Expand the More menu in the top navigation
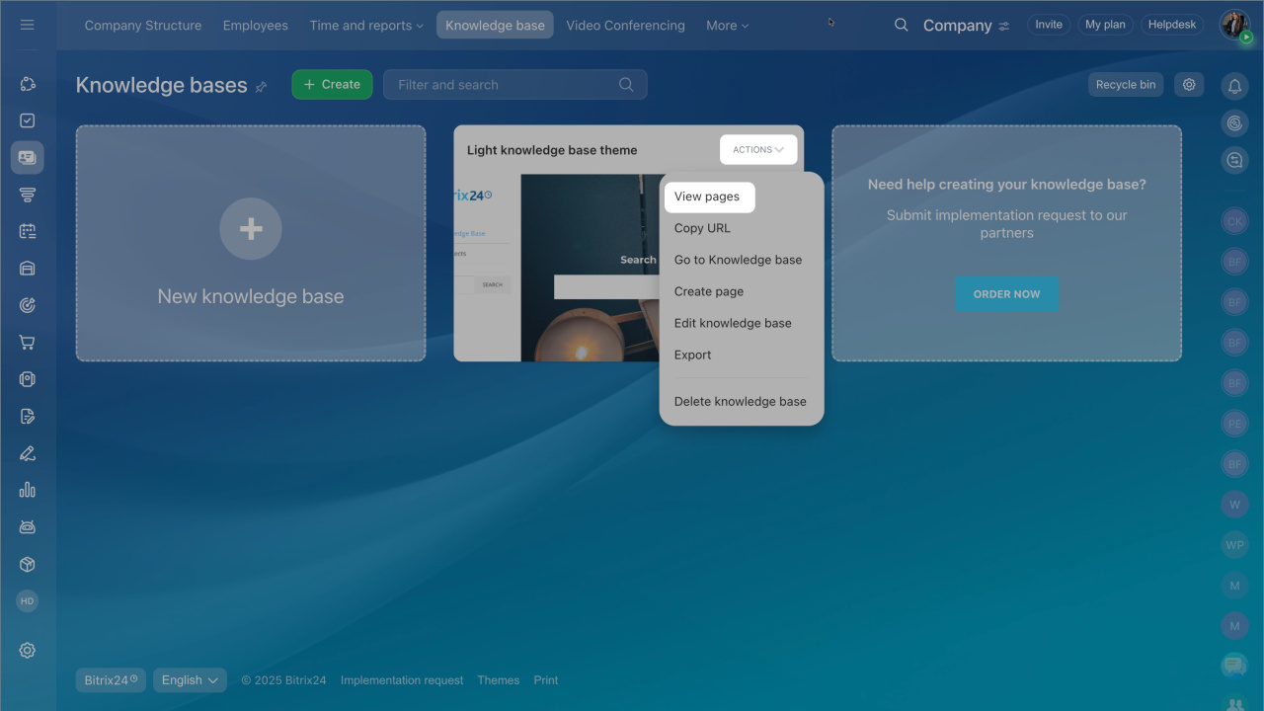This screenshot has width=1264, height=711. 727,26
